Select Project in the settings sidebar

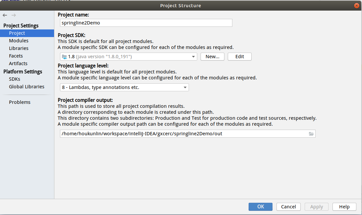tap(17, 33)
